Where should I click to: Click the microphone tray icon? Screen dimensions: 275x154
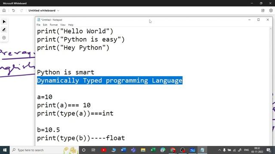(224, 150)
